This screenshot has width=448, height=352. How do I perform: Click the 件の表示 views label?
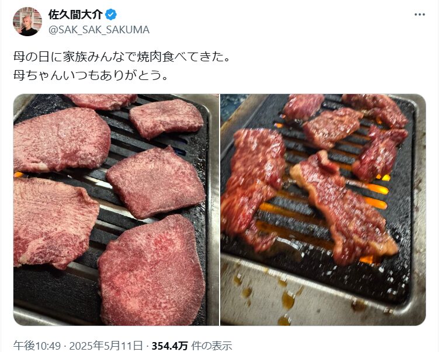[x=211, y=346]
